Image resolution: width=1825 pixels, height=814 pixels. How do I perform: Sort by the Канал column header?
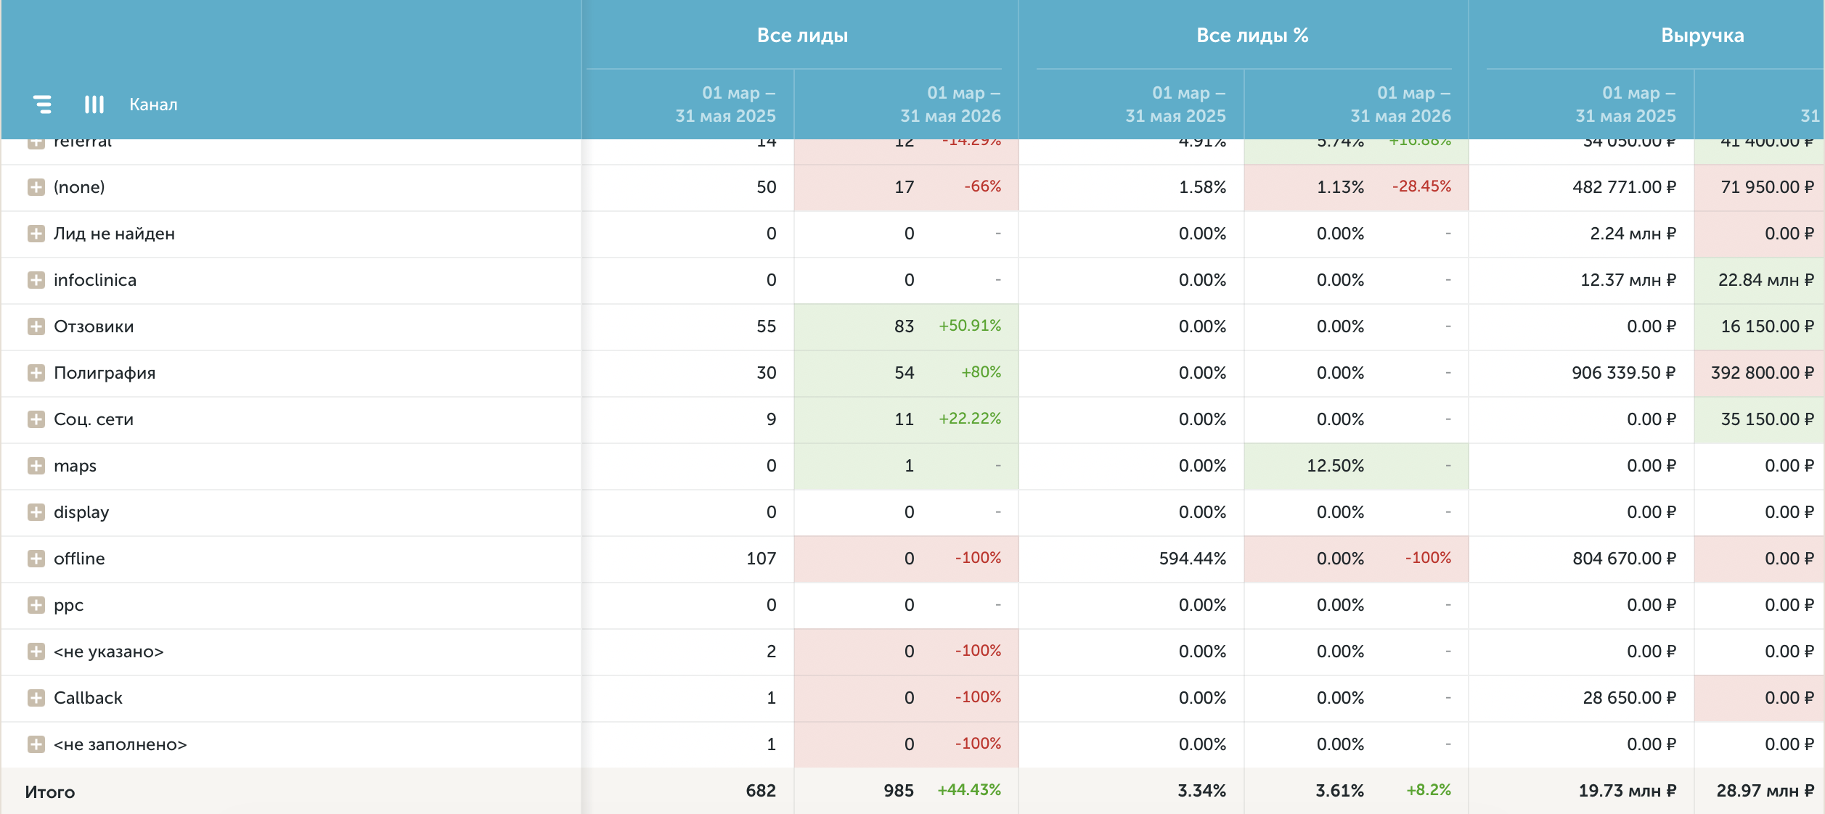point(153,104)
